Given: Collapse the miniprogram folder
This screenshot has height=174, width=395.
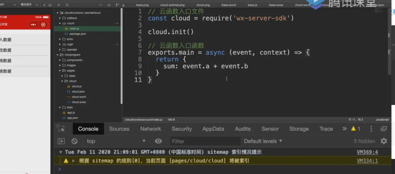Looking at the screenshot, I should coord(58,55).
